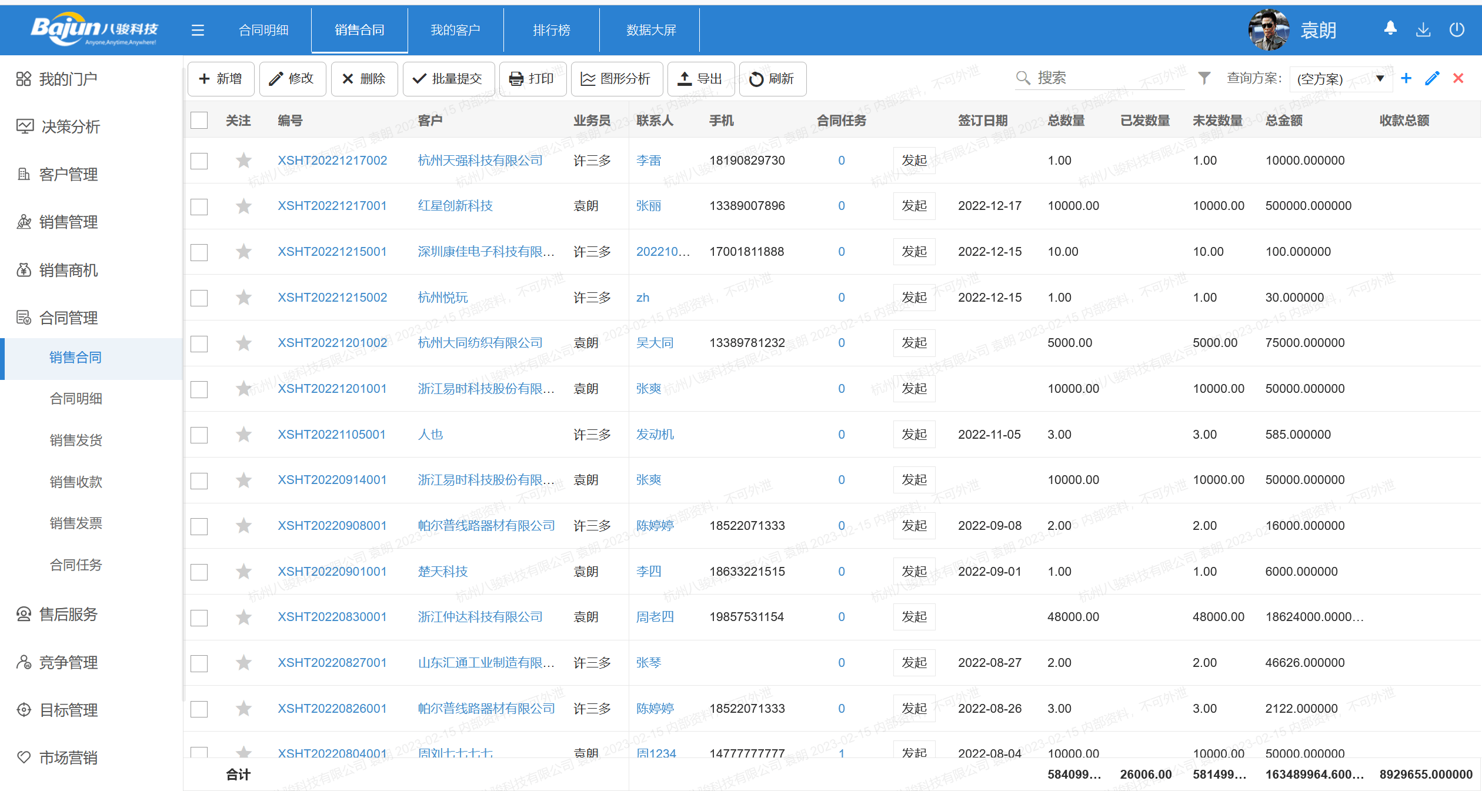Open the 数据大屏 tab
Image resolution: width=1482 pixels, height=791 pixels.
click(650, 30)
